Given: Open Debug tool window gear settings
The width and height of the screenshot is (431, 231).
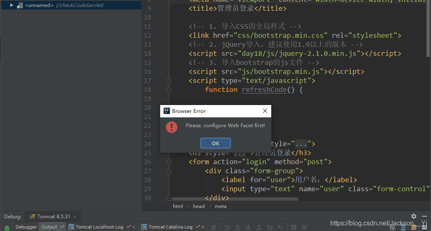Looking at the screenshot, I should click(414, 216).
